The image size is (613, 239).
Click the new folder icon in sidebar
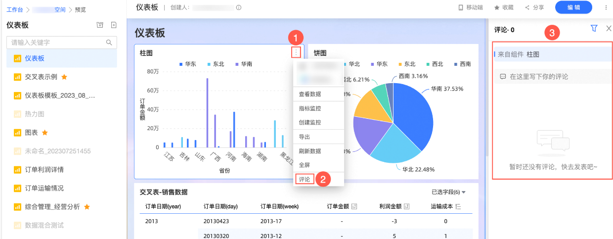(x=100, y=25)
